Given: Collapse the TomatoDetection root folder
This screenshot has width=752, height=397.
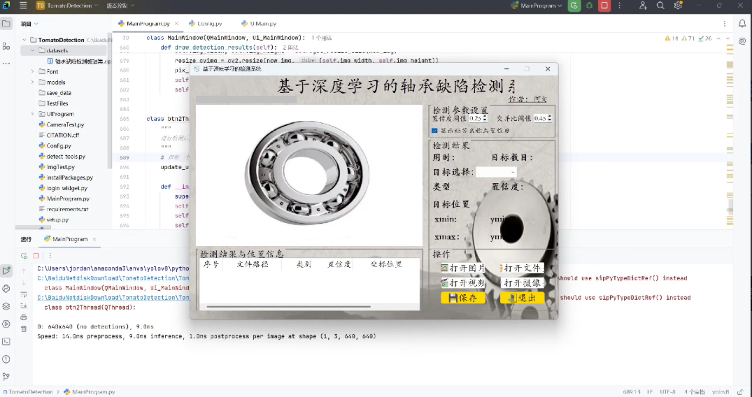Looking at the screenshot, I should click(x=24, y=40).
